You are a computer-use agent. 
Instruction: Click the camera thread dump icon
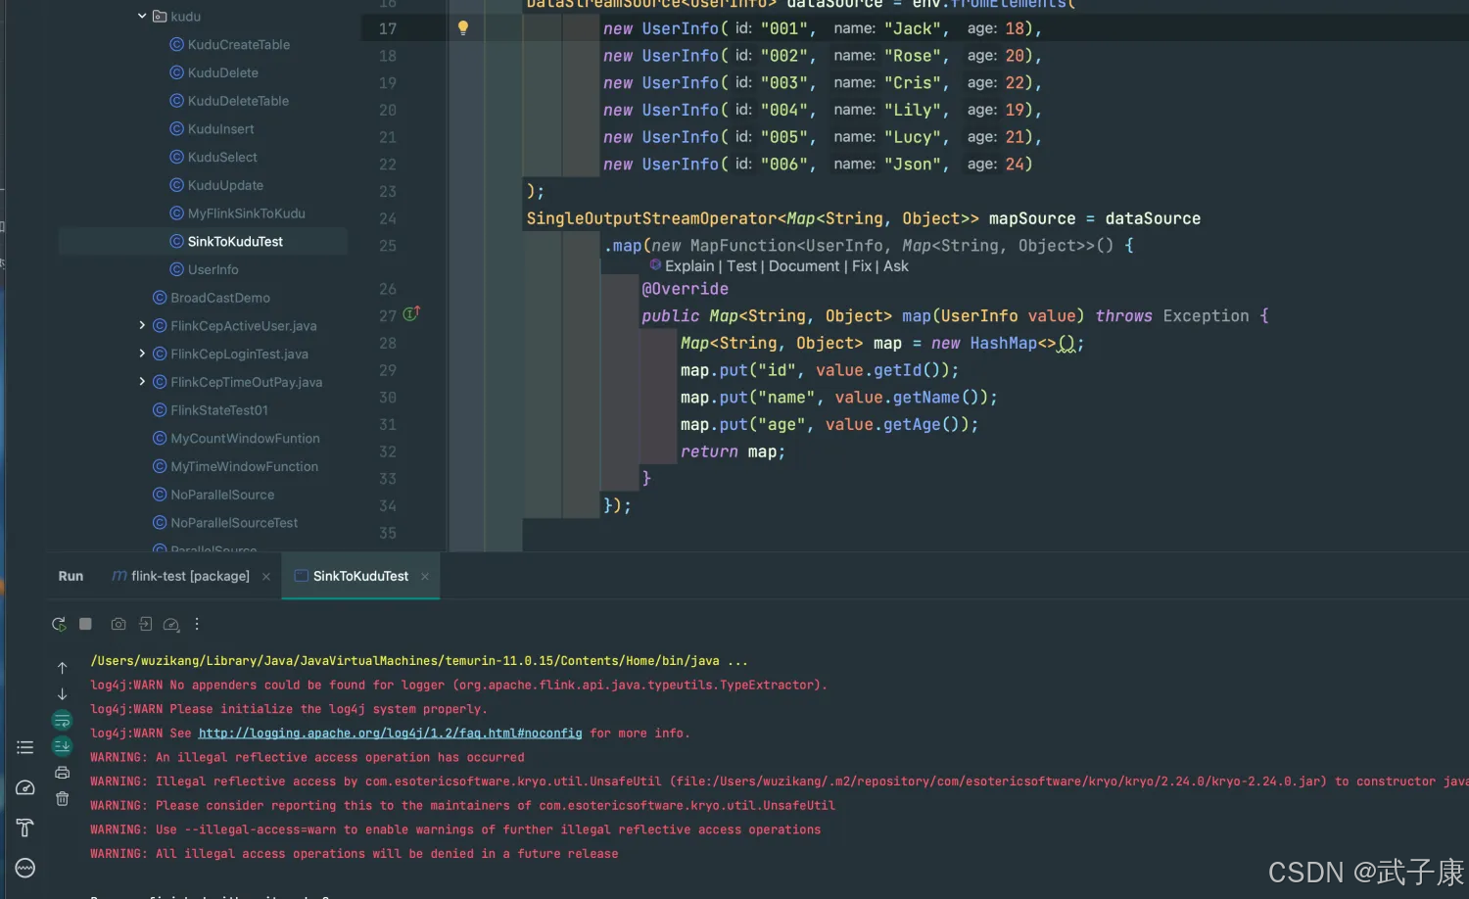118,624
